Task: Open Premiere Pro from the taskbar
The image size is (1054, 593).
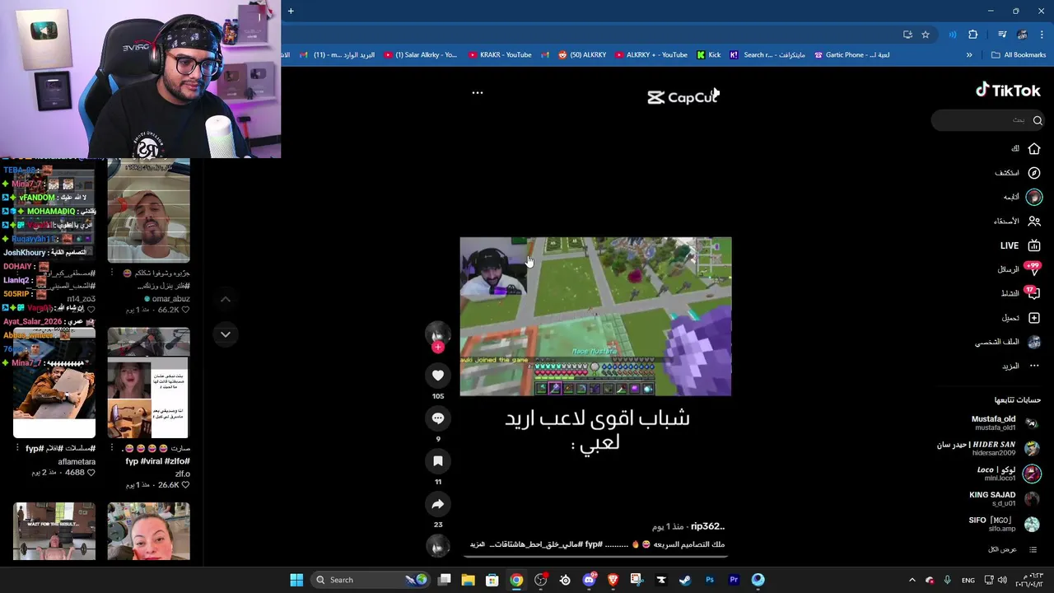Action: click(734, 580)
